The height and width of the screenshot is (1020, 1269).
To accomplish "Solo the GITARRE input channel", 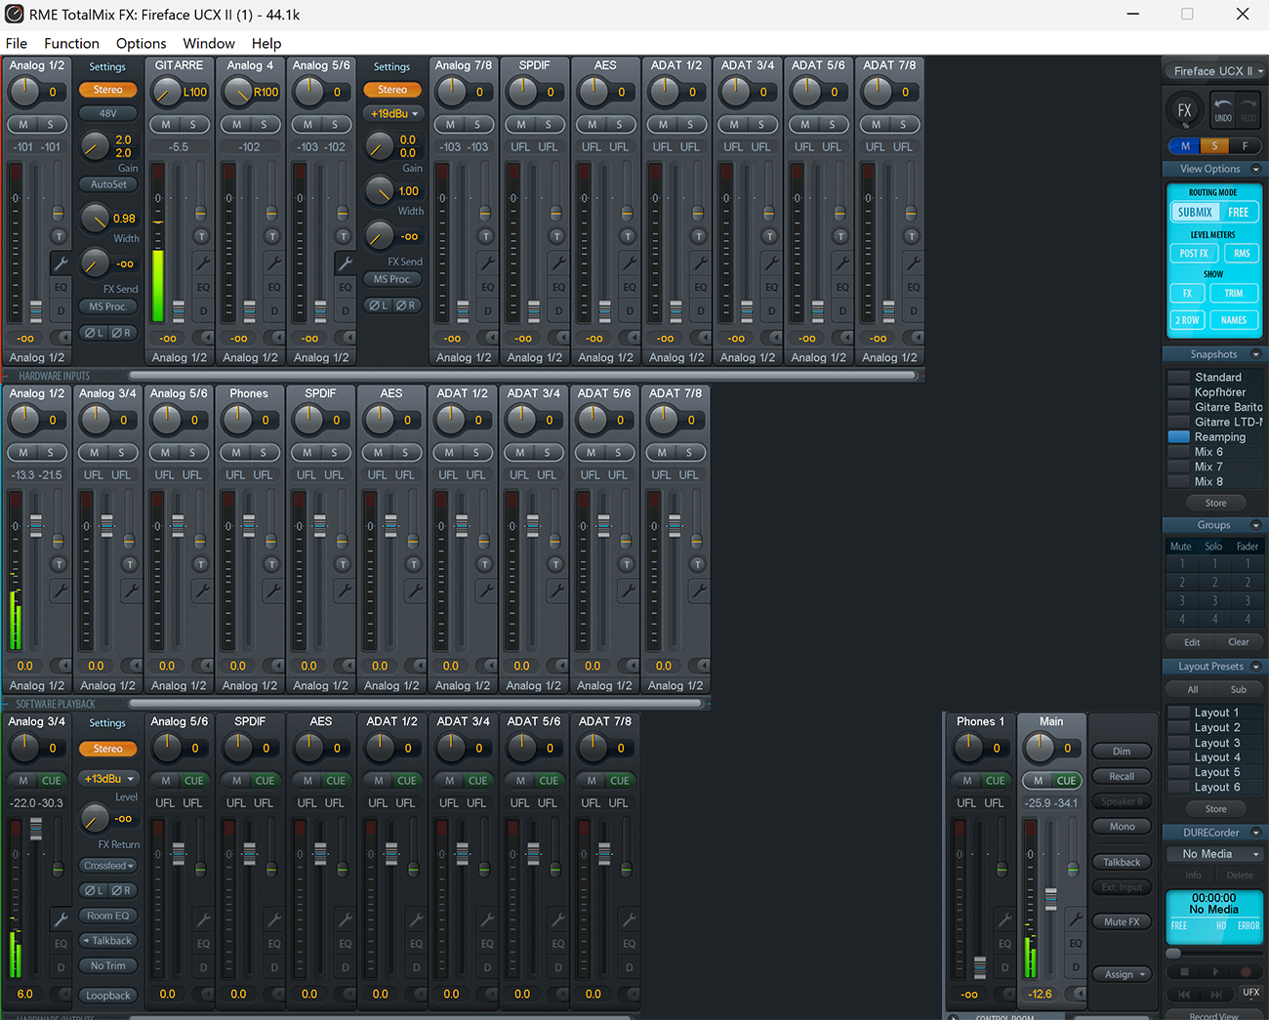I will [193, 125].
